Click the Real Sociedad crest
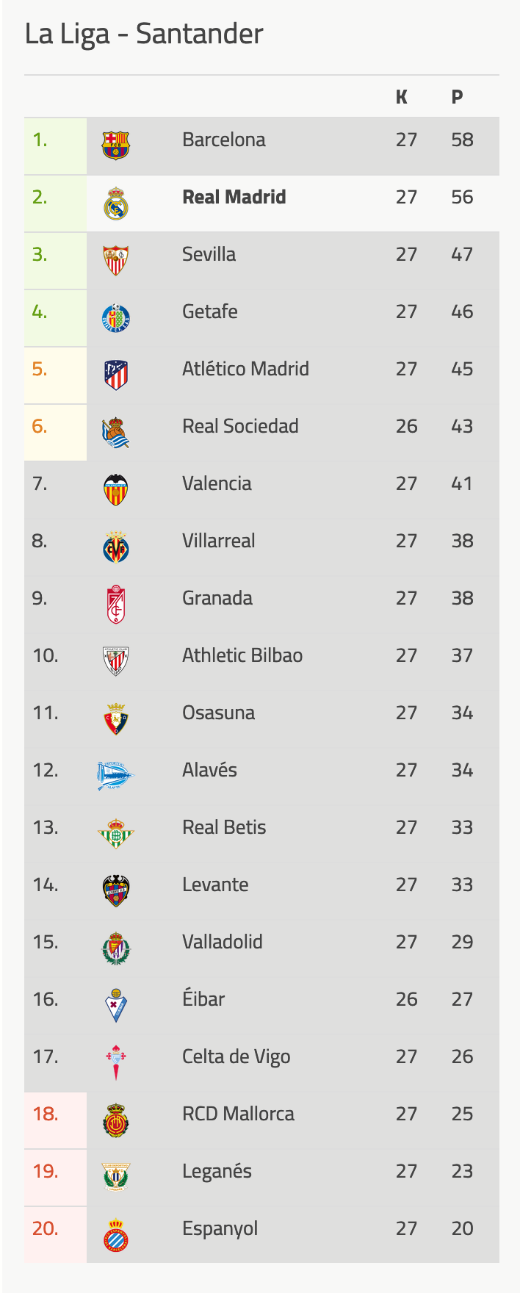520x1293 pixels. pos(115,433)
